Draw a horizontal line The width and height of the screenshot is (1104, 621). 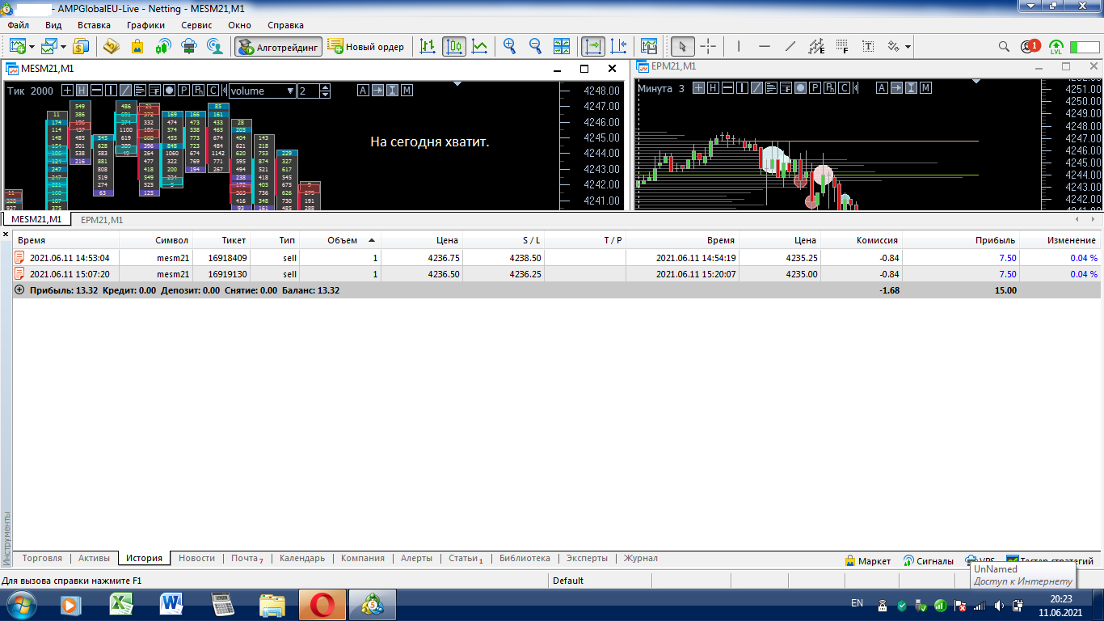point(765,46)
